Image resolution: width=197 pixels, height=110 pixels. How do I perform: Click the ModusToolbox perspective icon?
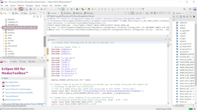pyautogui.click(x=195, y=9)
